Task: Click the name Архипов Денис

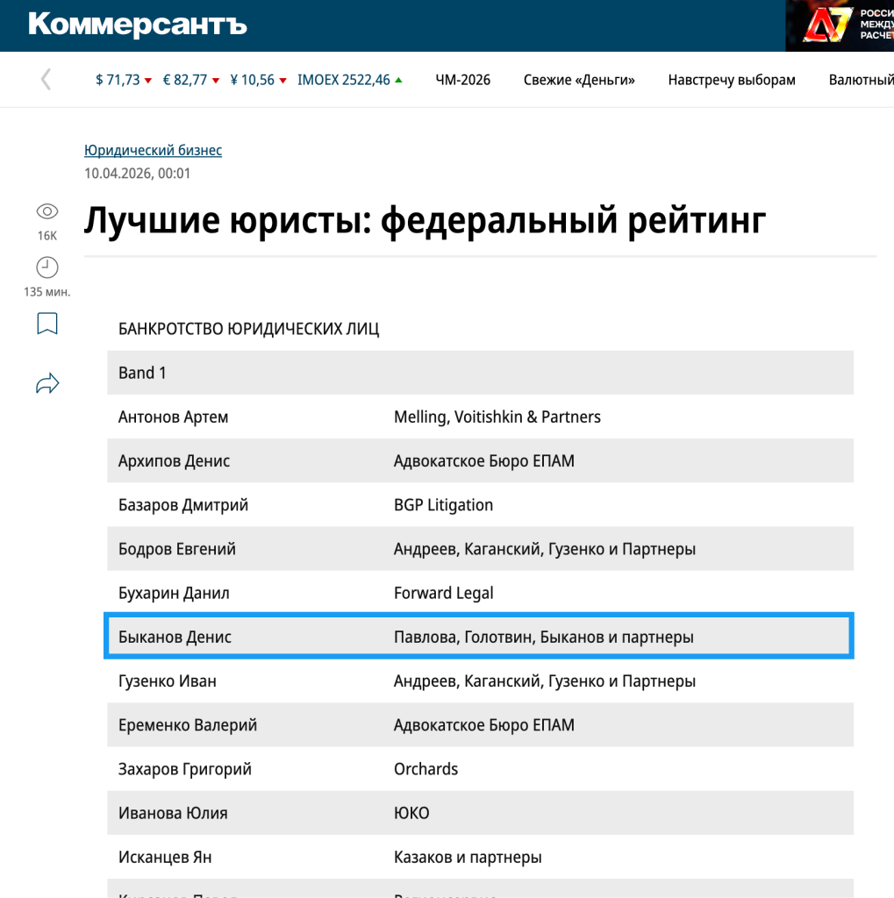Action: click(174, 461)
